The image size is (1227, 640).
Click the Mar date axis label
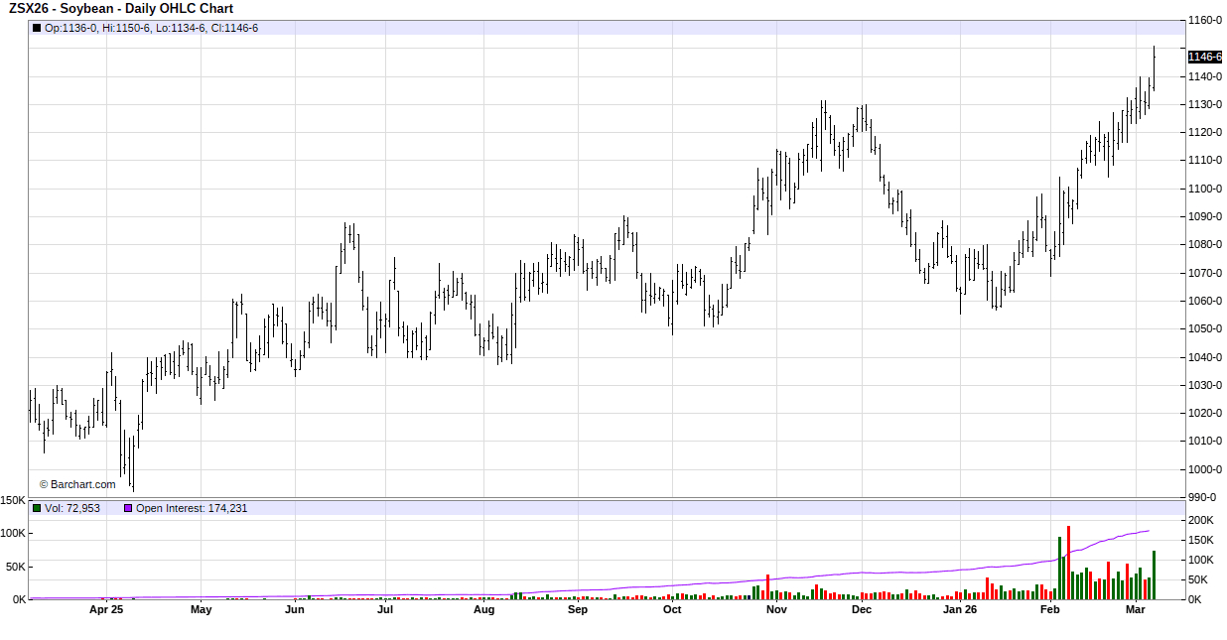click(1137, 610)
